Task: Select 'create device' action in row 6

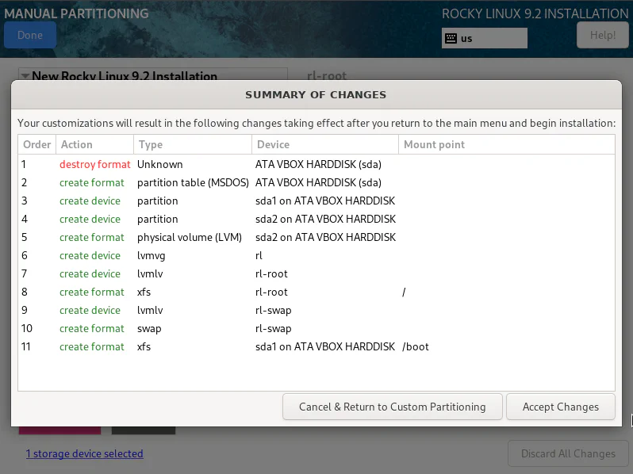Action: (x=90, y=256)
